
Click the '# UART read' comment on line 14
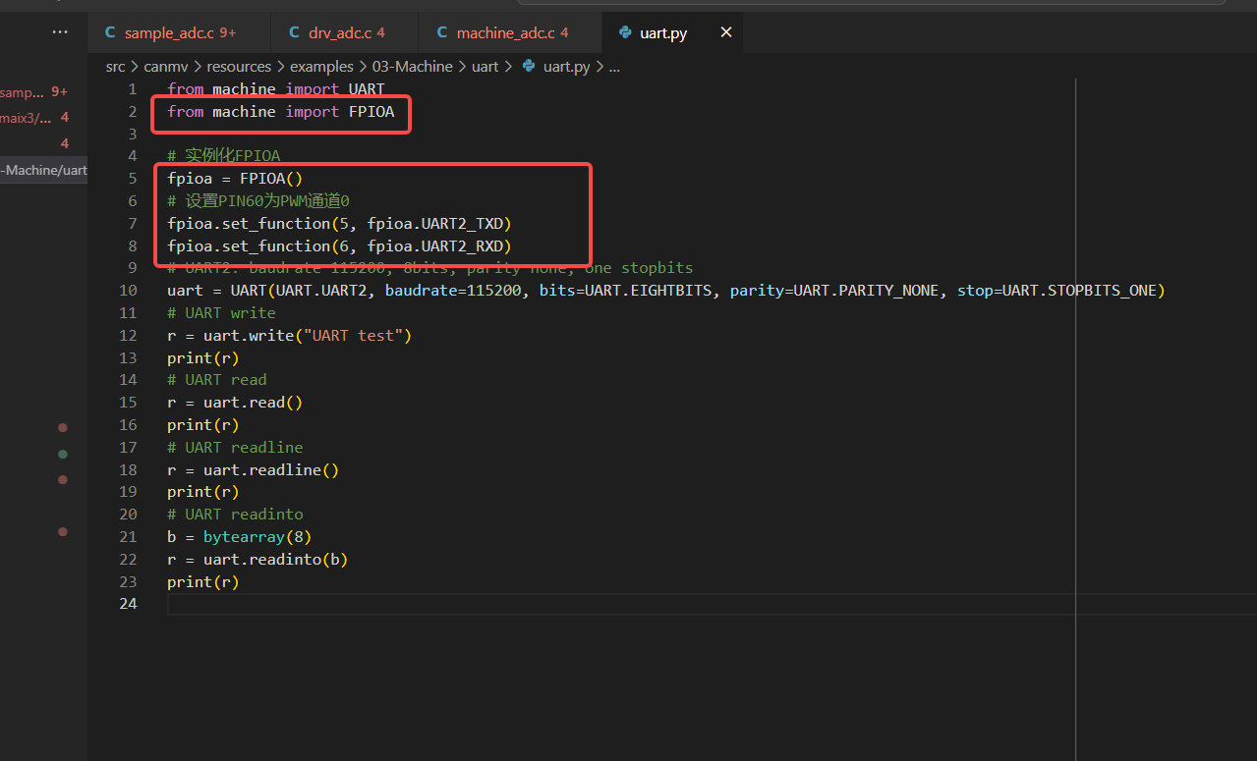(217, 380)
